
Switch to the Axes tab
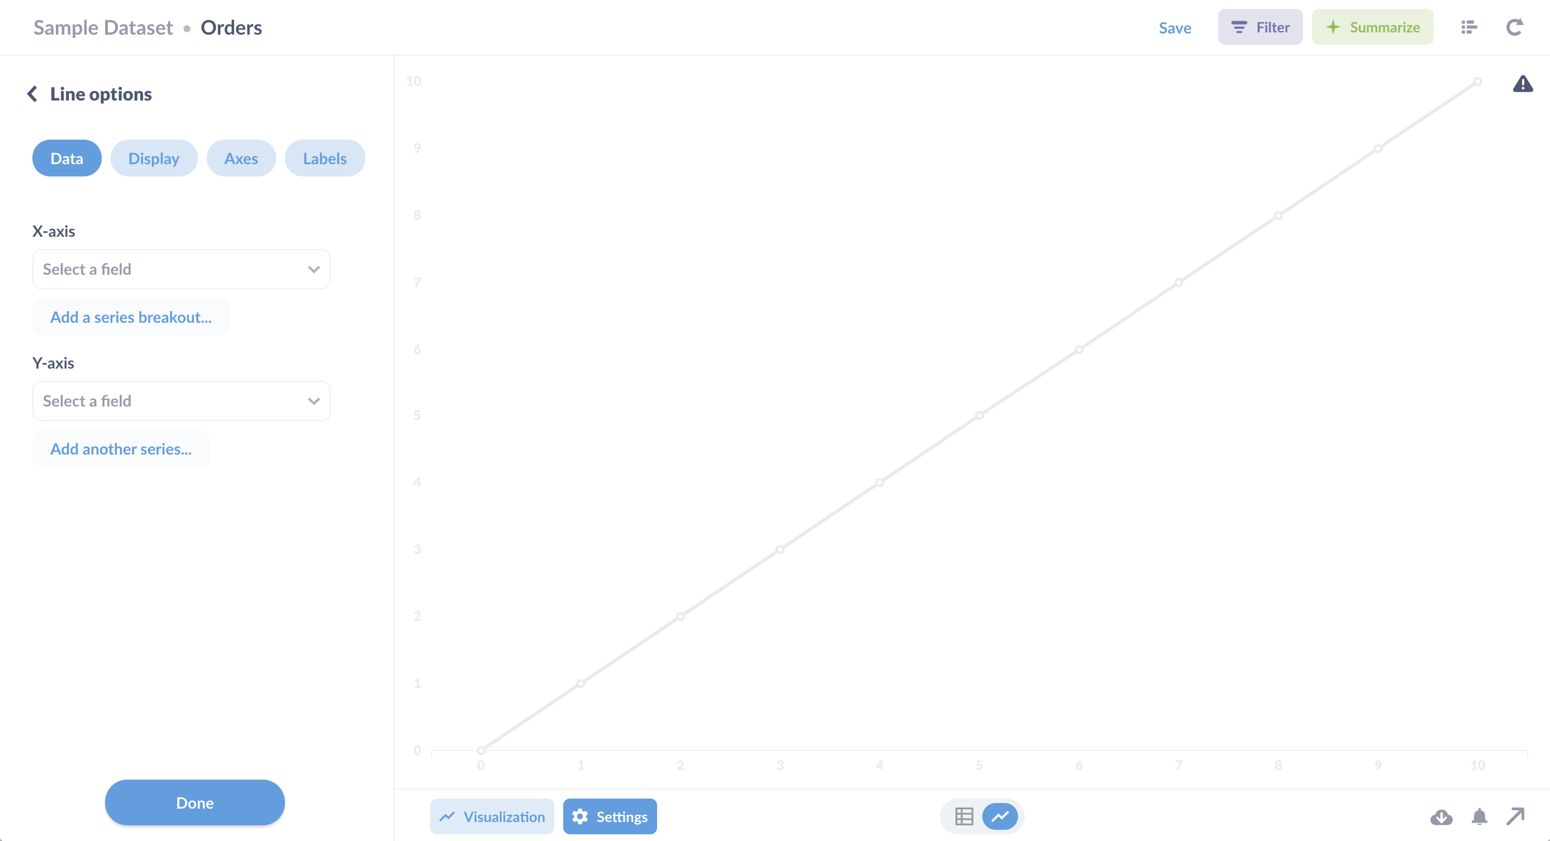[241, 157]
